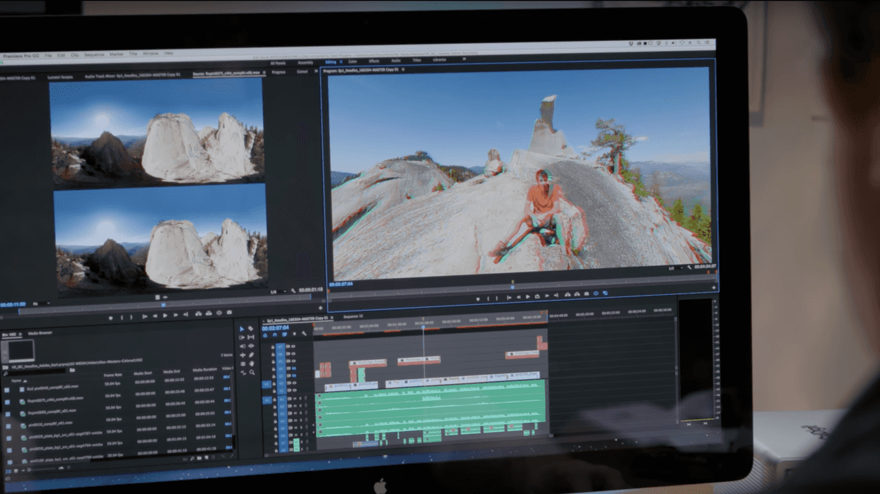Open Source monitor settings wrench menu
880x494 pixels.
(293, 291)
